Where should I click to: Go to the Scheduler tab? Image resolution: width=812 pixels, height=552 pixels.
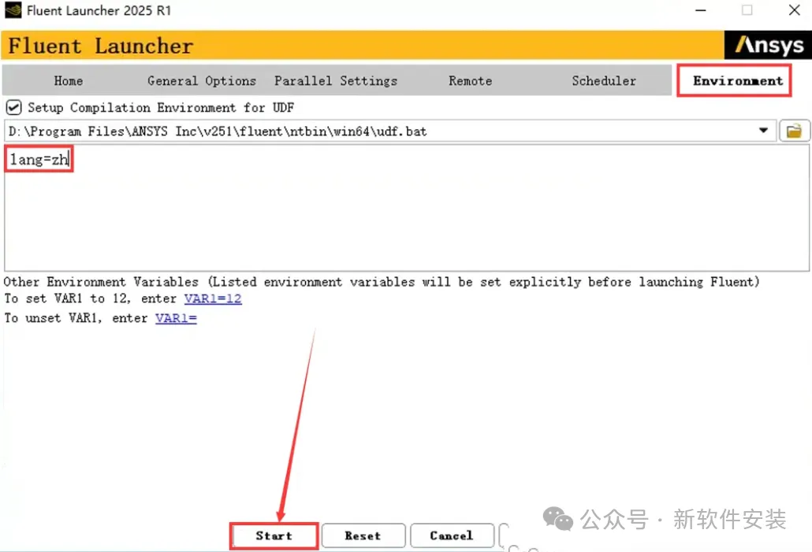point(604,80)
